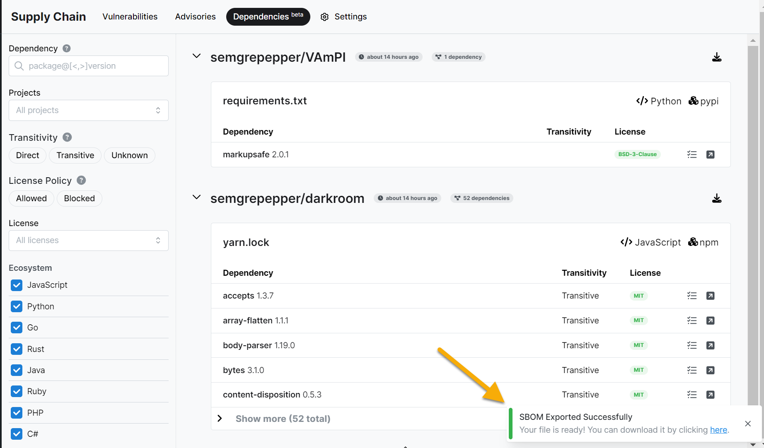This screenshot has height=448, width=764.
Task: Click the 'here' download link
Action: 718,430
